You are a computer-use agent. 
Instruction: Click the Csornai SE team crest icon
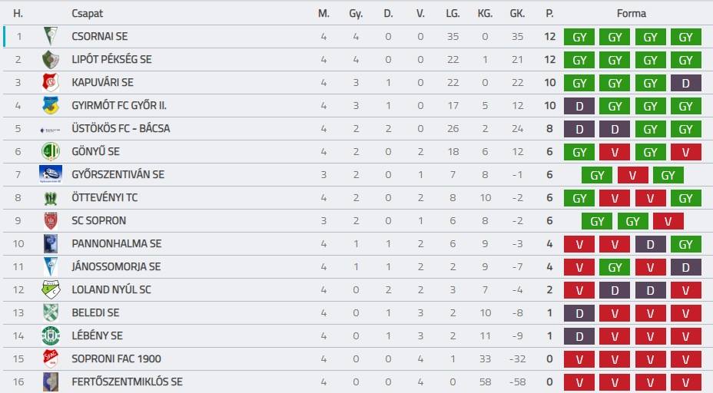pos(51,36)
